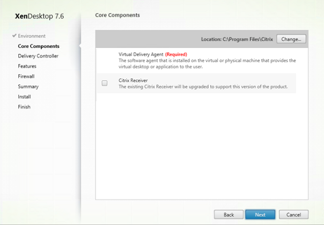This screenshot has height=225, width=324.
Task: Proceed with the Next button
Action: click(260, 215)
